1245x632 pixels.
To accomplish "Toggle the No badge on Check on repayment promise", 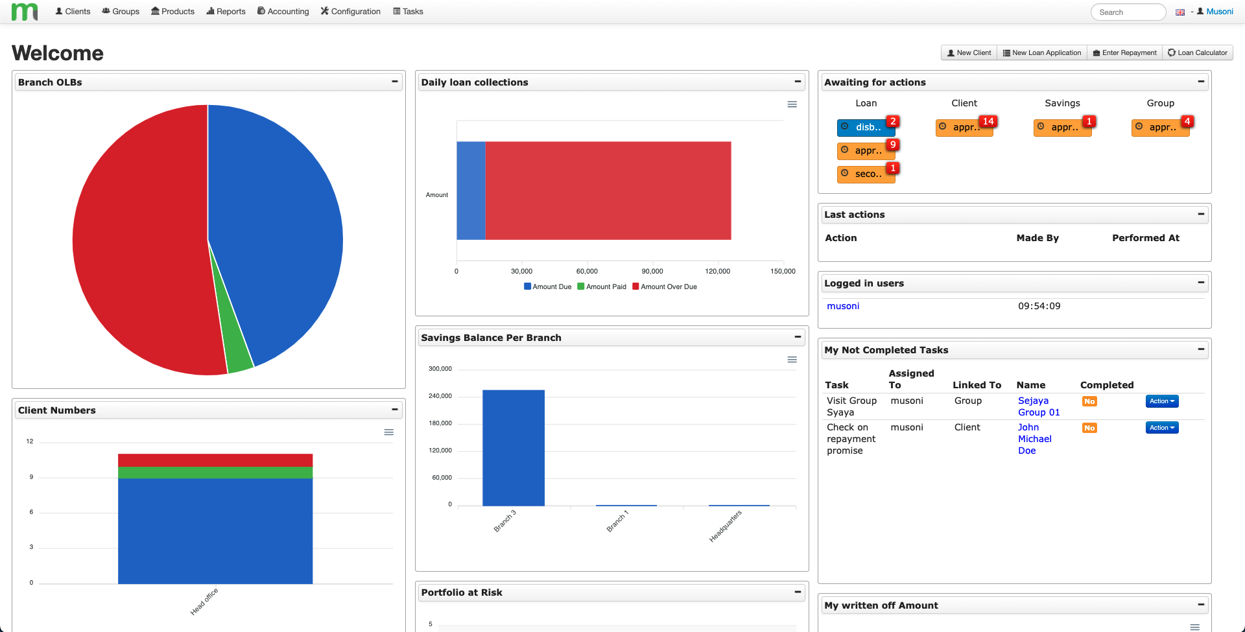I will [1089, 428].
